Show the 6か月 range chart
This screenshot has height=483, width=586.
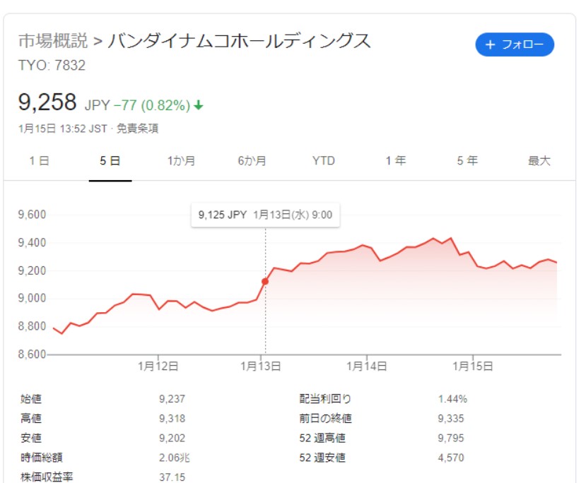(x=252, y=161)
